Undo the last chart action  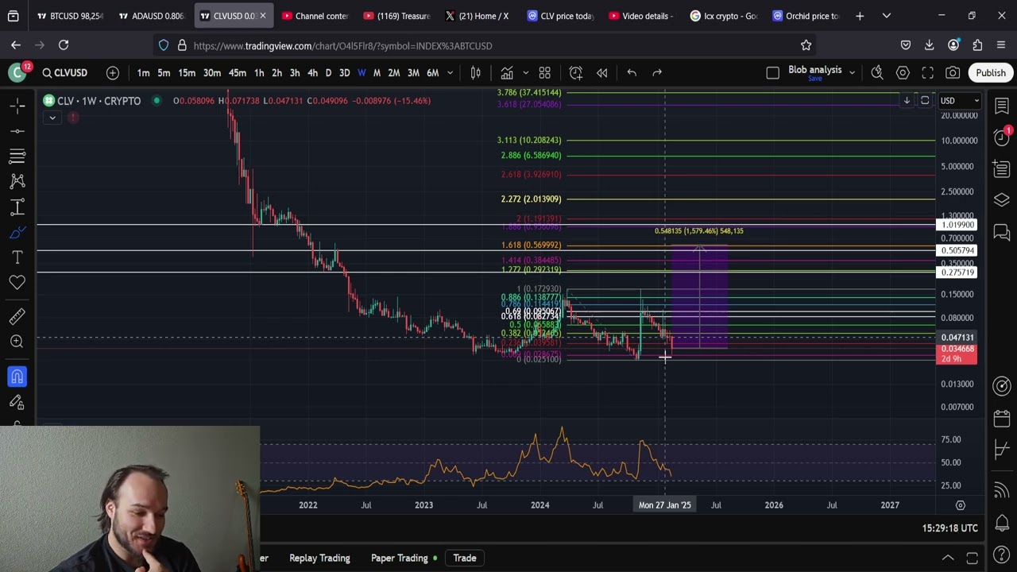(632, 73)
